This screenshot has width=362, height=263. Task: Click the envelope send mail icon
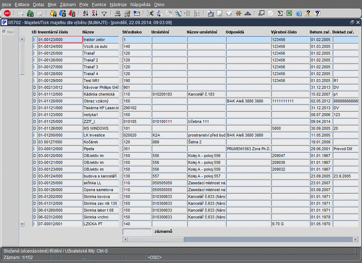click(136, 14)
